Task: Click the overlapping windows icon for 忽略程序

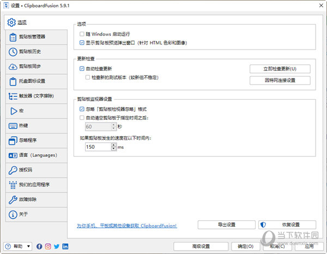Action: point(13,141)
